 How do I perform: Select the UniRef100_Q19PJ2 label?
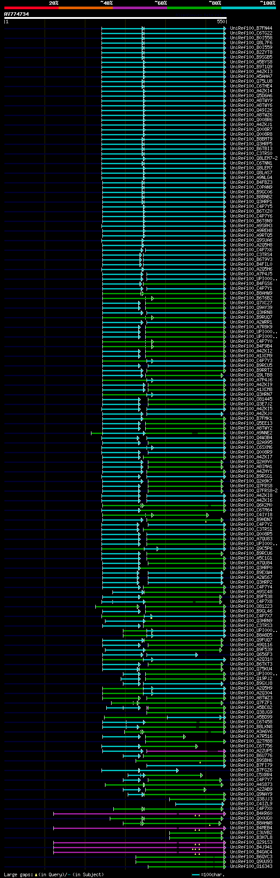(x=251, y=679)
